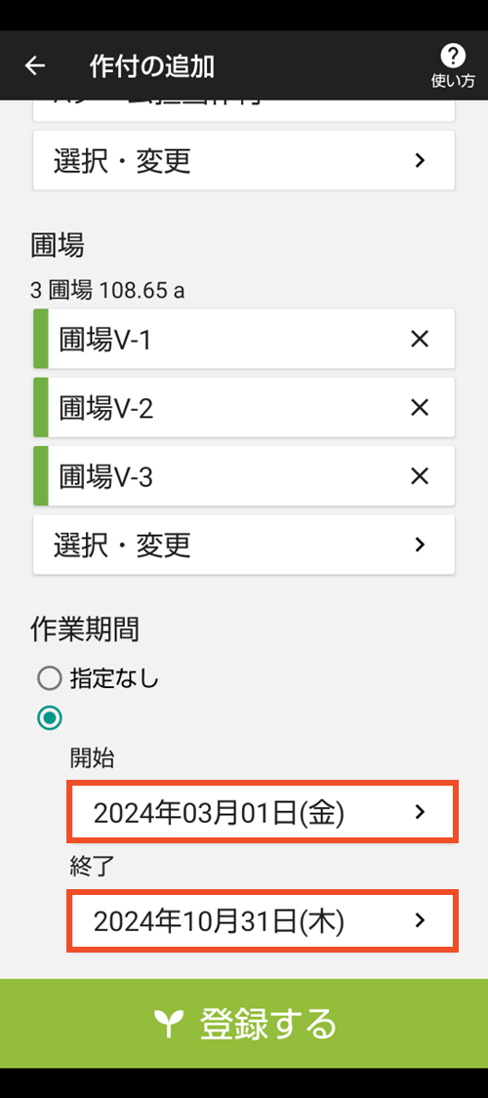This screenshot has height=1098, width=488.
Task: Open the end date 2024年10月31日(木) picker
Action: (x=263, y=920)
